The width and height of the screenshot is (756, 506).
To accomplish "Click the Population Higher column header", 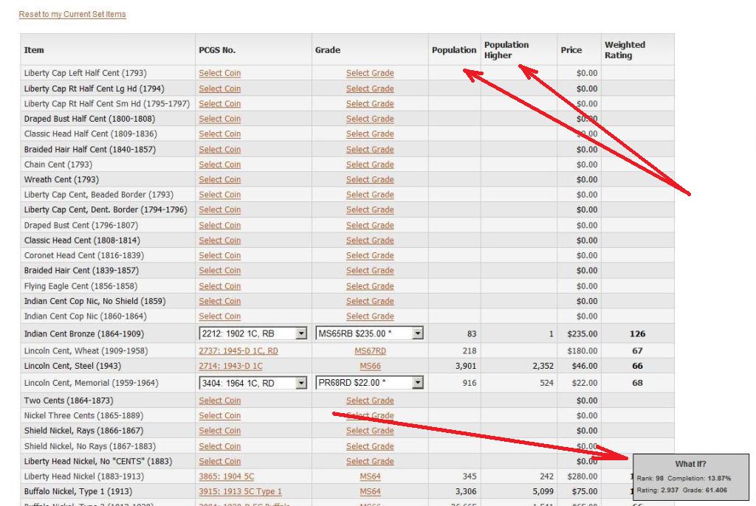I will click(x=506, y=50).
